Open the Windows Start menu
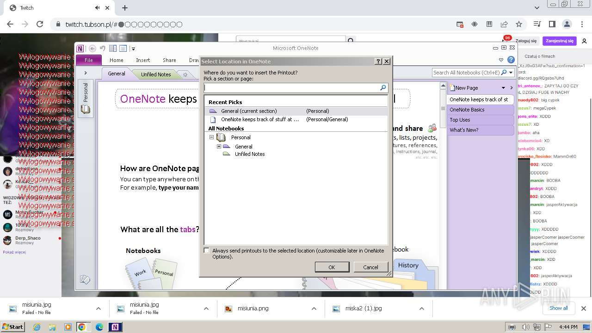 (12, 327)
